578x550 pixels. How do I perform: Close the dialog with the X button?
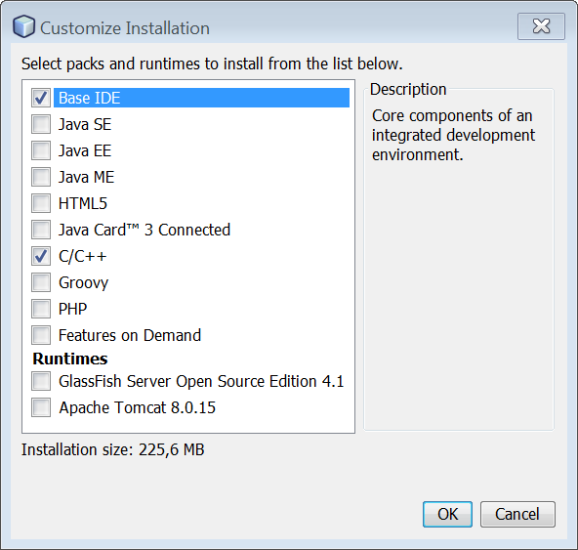[541, 26]
